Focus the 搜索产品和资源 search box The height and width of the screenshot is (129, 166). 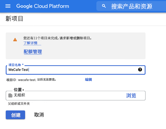[x=131, y=6]
